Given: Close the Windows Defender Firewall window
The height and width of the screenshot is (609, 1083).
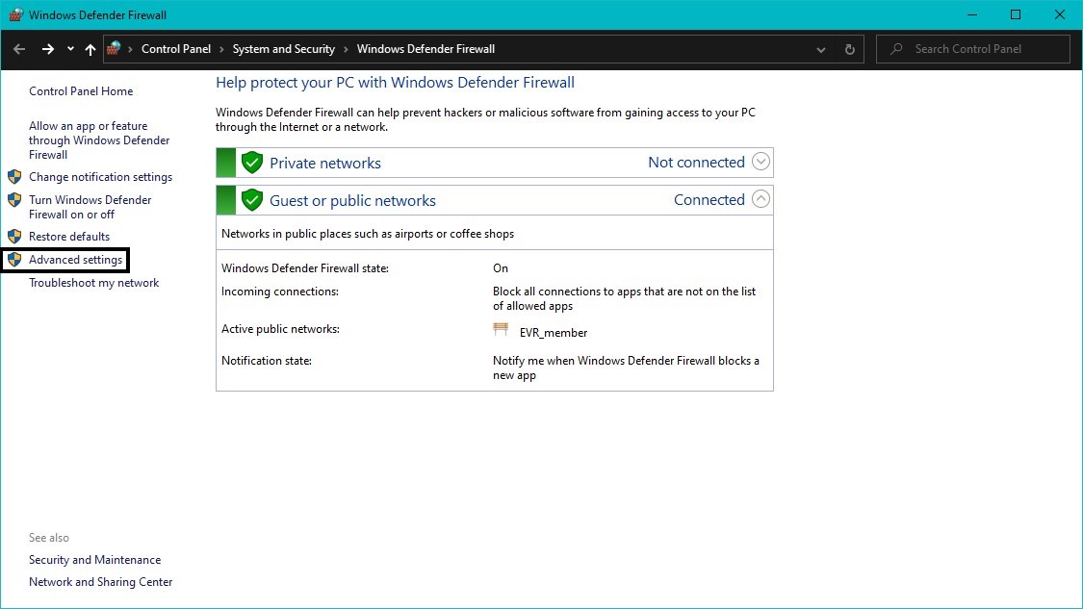Looking at the screenshot, I should pos(1060,14).
